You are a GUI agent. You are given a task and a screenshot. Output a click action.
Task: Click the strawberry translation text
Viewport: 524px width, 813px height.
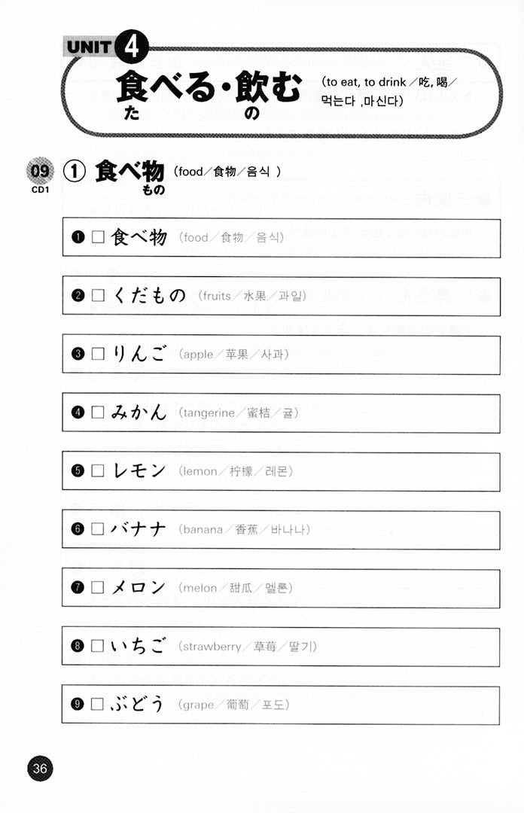[x=248, y=647]
